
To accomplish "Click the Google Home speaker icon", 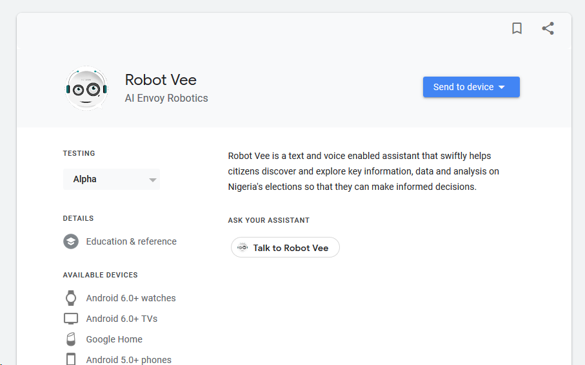I will pyautogui.click(x=71, y=339).
